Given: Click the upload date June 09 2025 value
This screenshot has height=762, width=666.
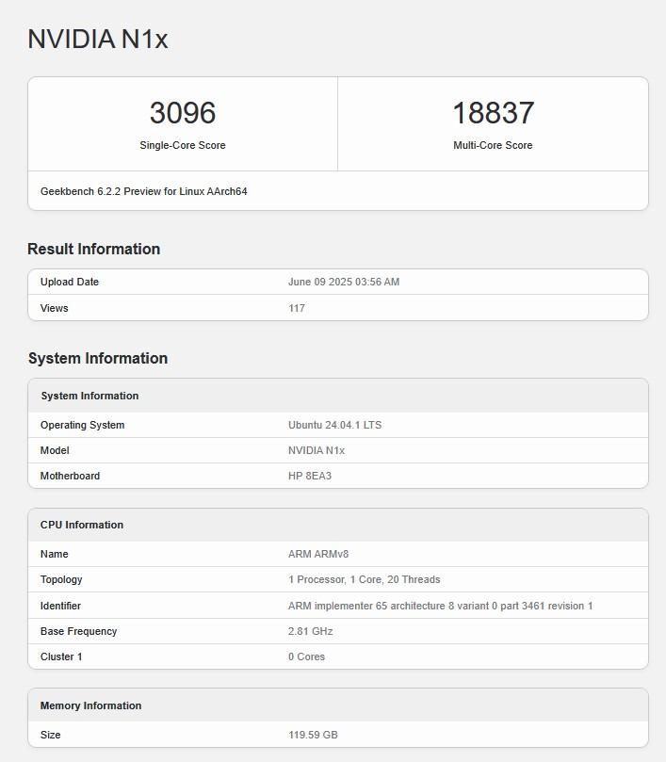Looking at the screenshot, I should pos(344,282).
